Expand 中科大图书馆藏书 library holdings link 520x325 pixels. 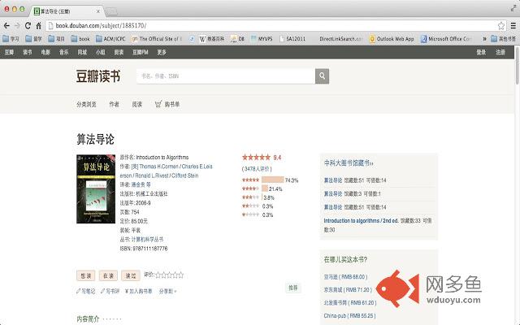(x=349, y=163)
